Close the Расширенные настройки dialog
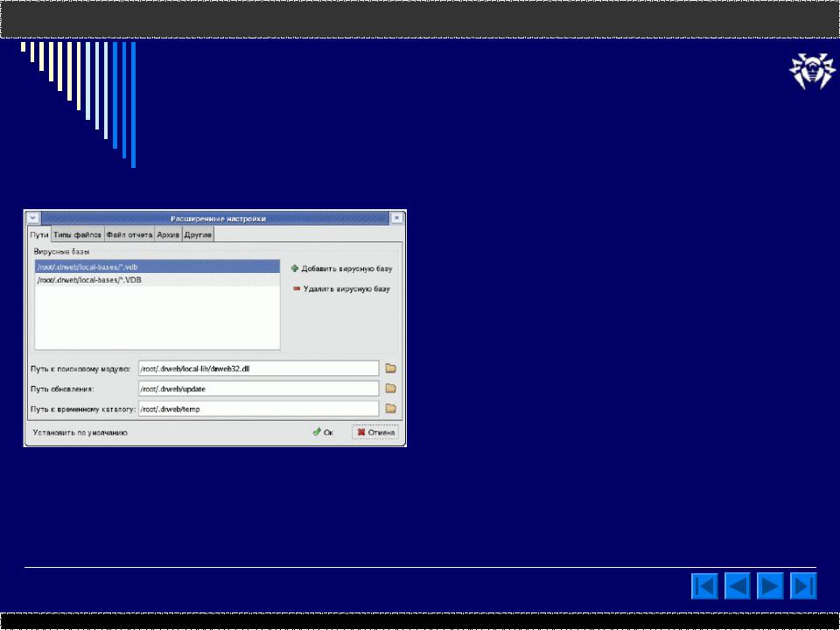The width and height of the screenshot is (840, 630). [x=396, y=218]
